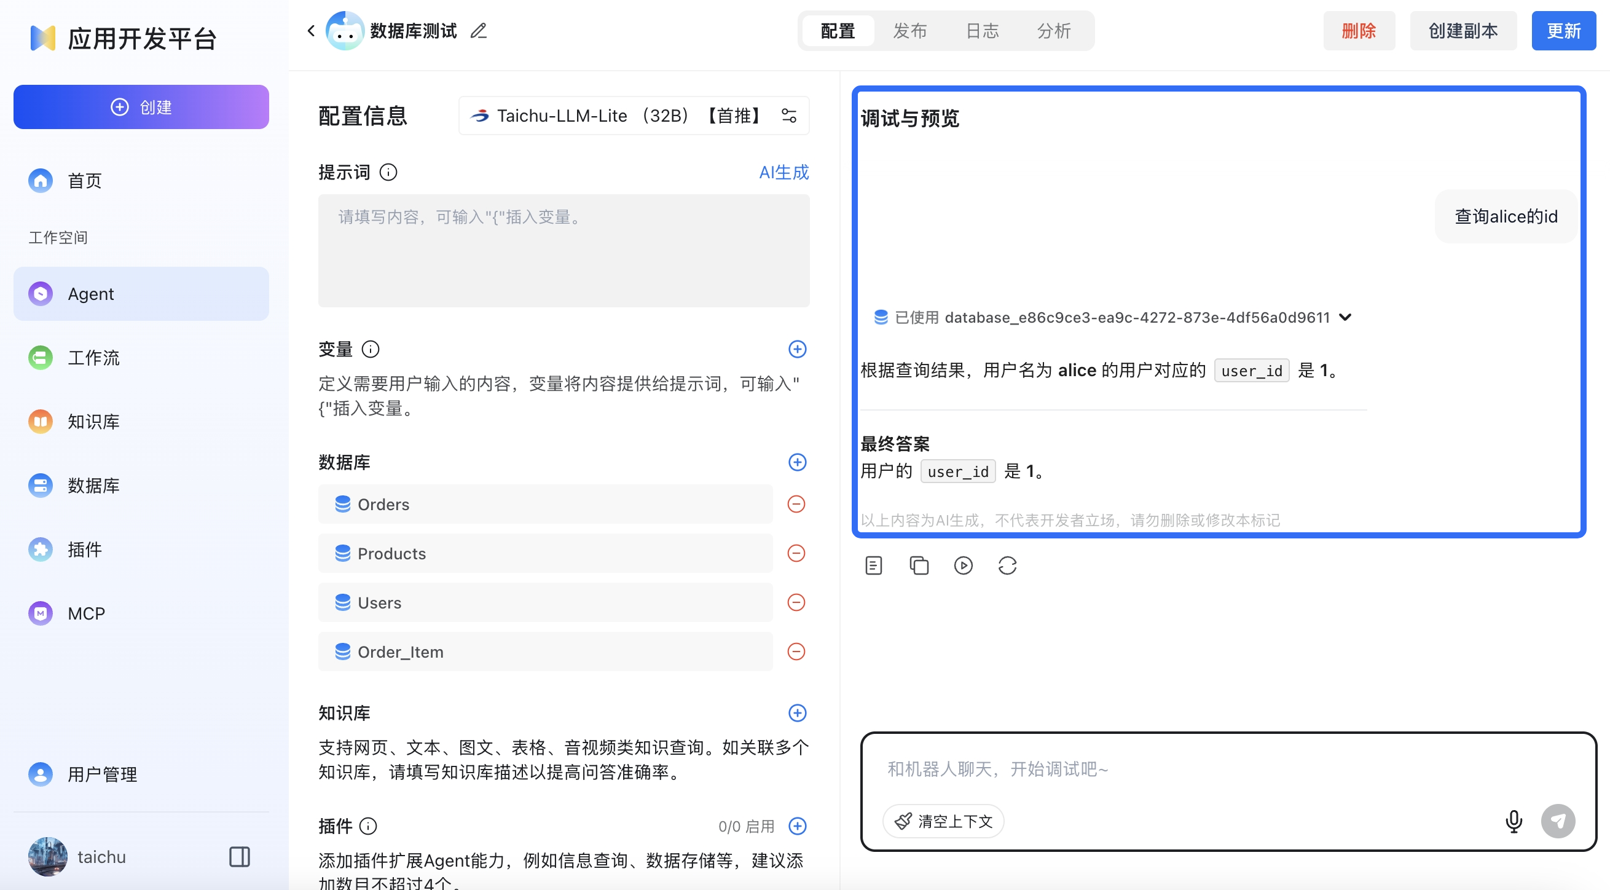This screenshot has height=890, width=1610.
Task: Collapse the database usage details chevron
Action: click(x=1346, y=317)
